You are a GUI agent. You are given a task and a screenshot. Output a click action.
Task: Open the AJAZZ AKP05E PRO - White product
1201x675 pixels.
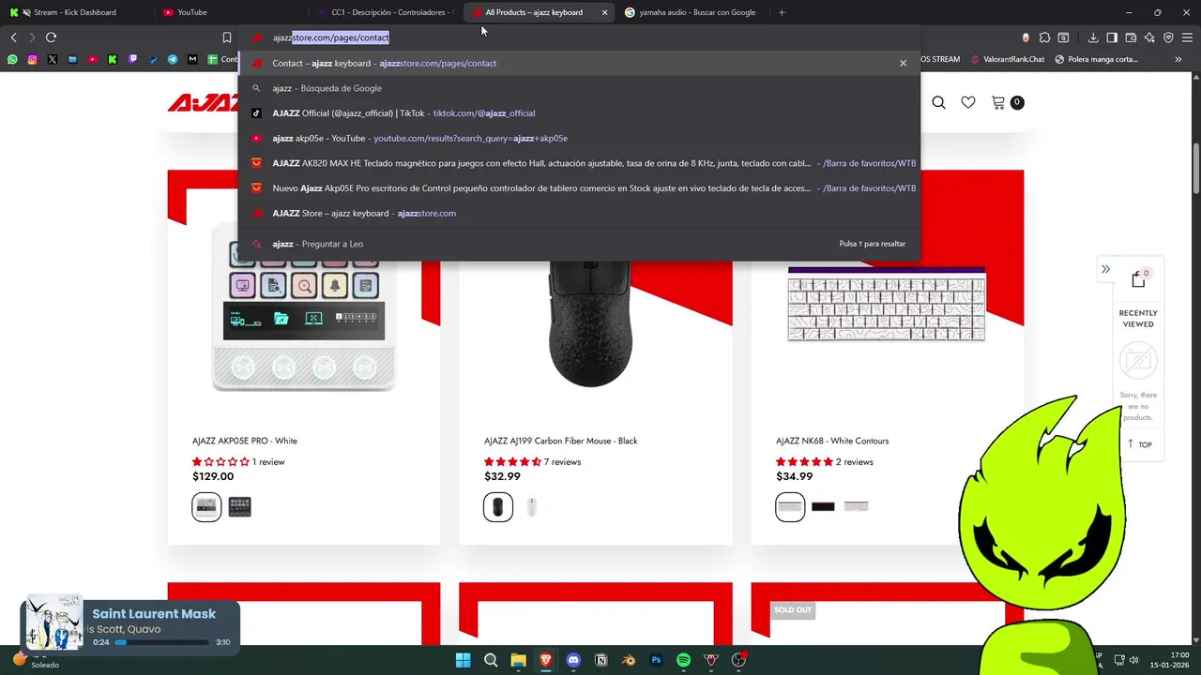click(x=245, y=441)
